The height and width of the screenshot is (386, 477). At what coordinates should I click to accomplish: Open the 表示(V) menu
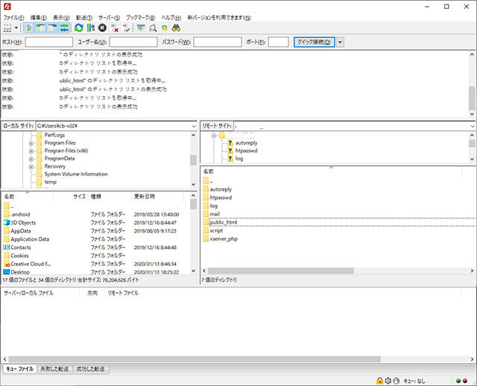pos(61,18)
